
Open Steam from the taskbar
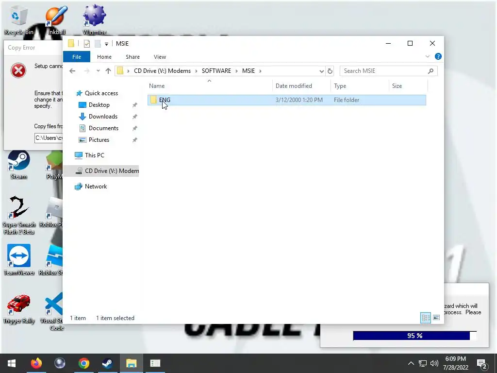pos(107,363)
